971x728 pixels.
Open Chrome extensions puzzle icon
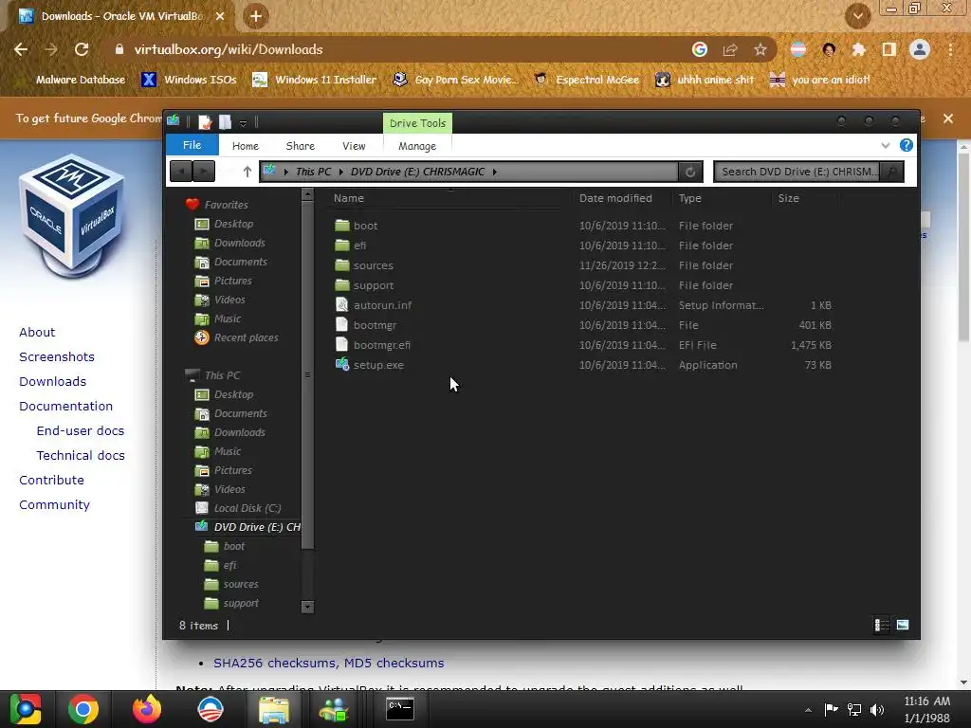click(x=859, y=49)
